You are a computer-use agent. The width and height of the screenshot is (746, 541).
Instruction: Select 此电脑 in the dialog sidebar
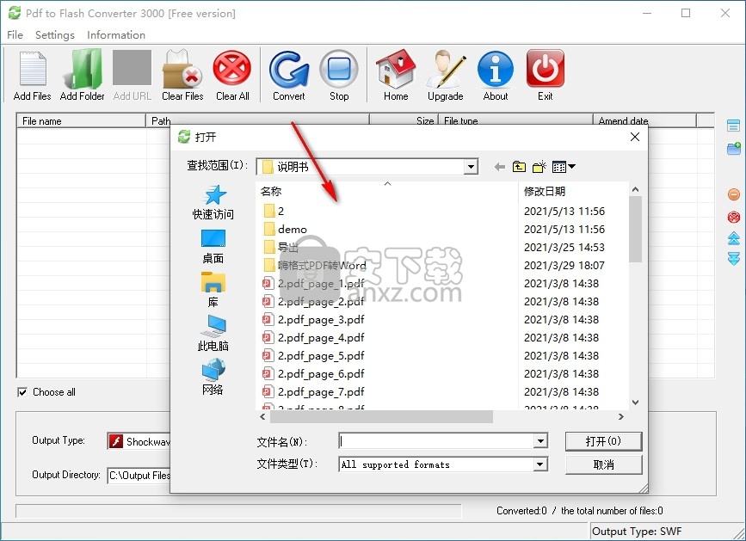(213, 334)
